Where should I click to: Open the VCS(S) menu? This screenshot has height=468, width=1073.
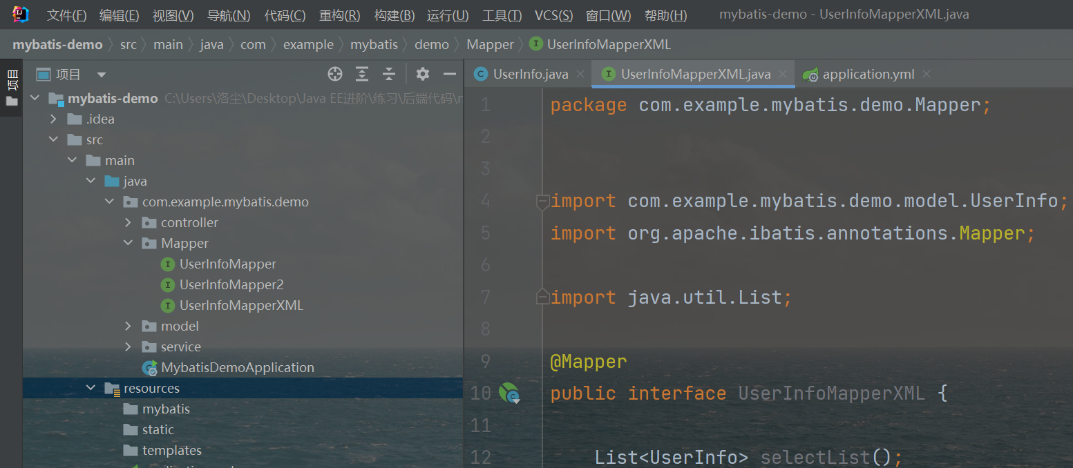click(553, 15)
